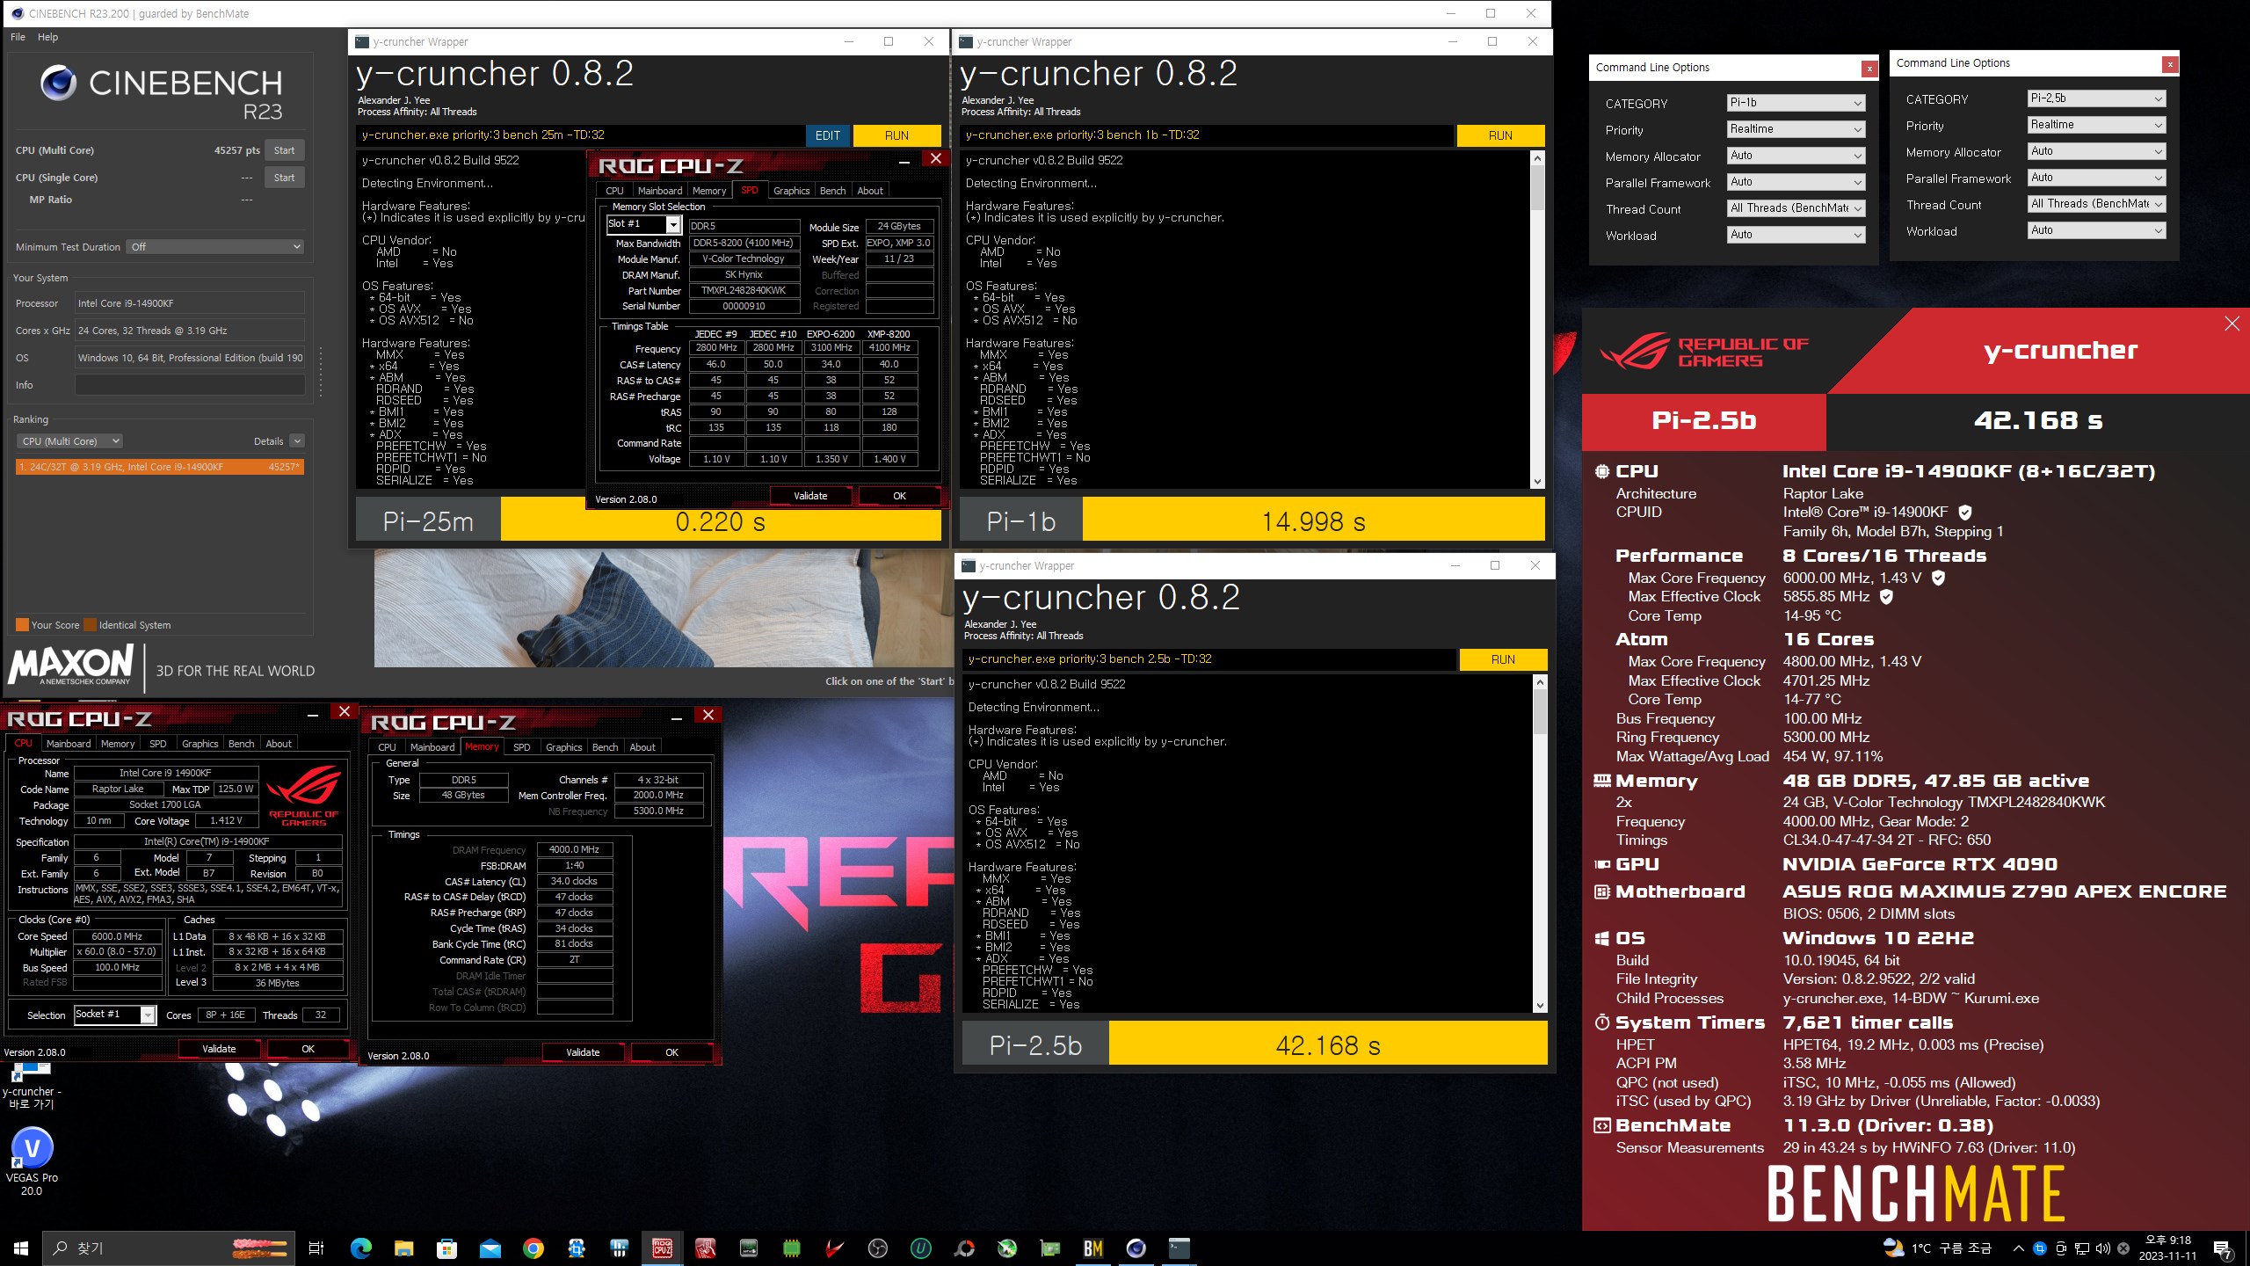Open the ROG CPU-Z taskbar icon
The image size is (2250, 1266).
(x=662, y=1248)
